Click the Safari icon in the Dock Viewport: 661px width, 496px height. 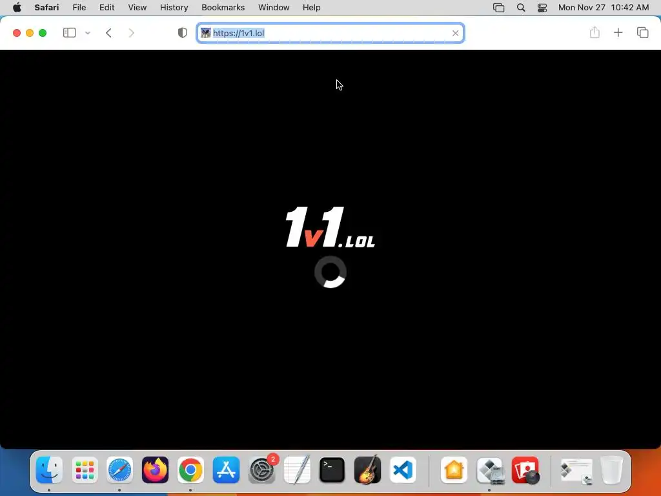(x=119, y=470)
